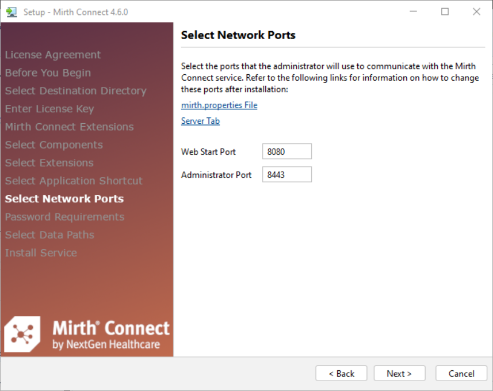Viewport: 493px width, 391px height.
Task: Click the Setup installer icon in title bar
Action: click(12, 12)
